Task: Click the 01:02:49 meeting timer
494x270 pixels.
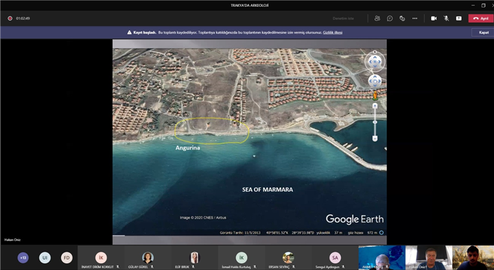Action: [23, 19]
